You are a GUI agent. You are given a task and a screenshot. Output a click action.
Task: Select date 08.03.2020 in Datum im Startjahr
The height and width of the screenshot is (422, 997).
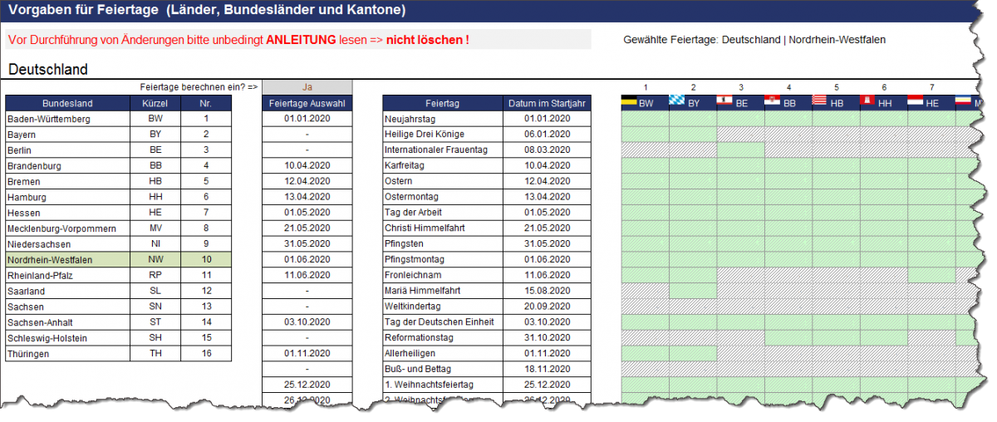(546, 150)
